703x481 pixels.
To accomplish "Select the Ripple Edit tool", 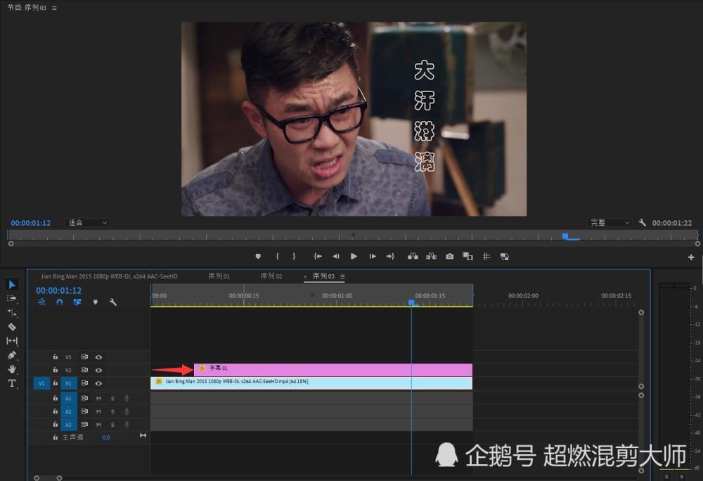I will [x=12, y=312].
